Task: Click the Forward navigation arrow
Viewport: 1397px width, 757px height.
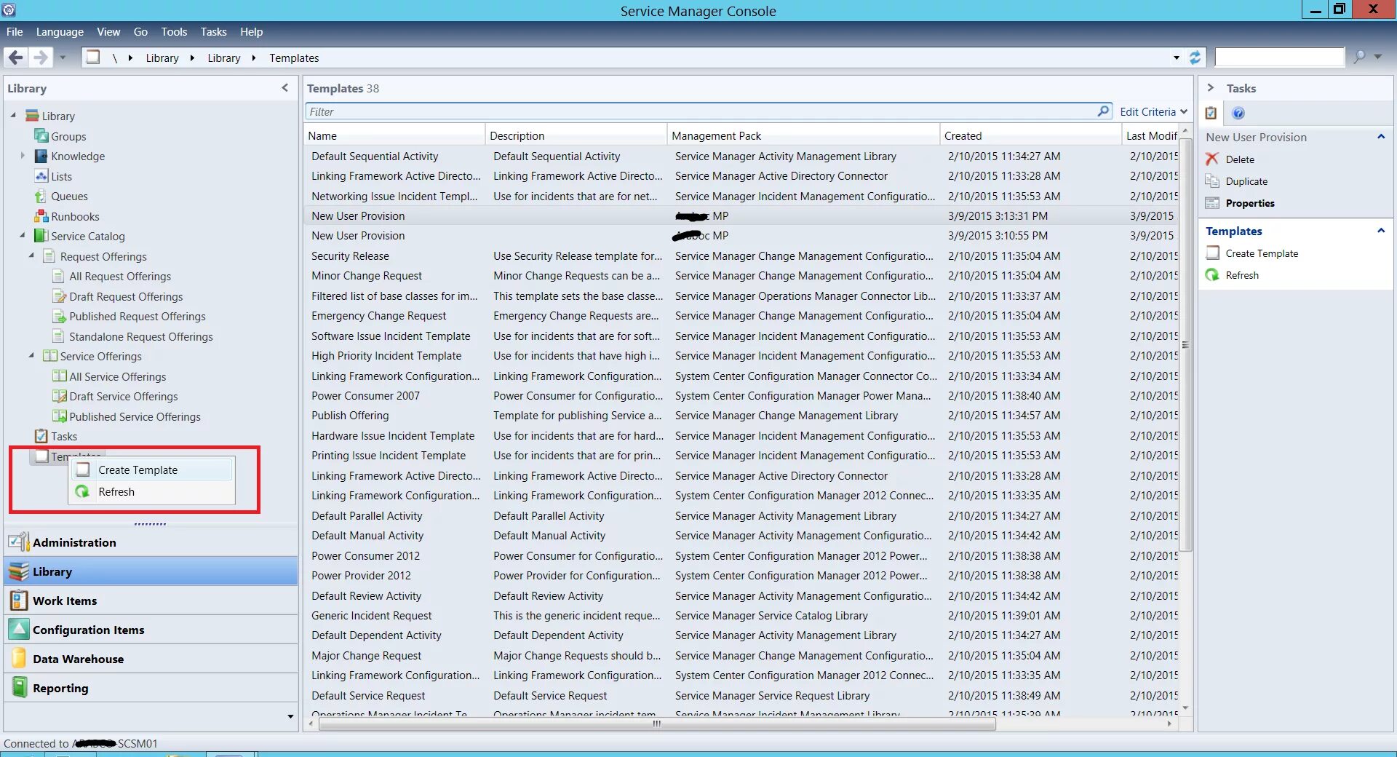Action: (x=41, y=58)
